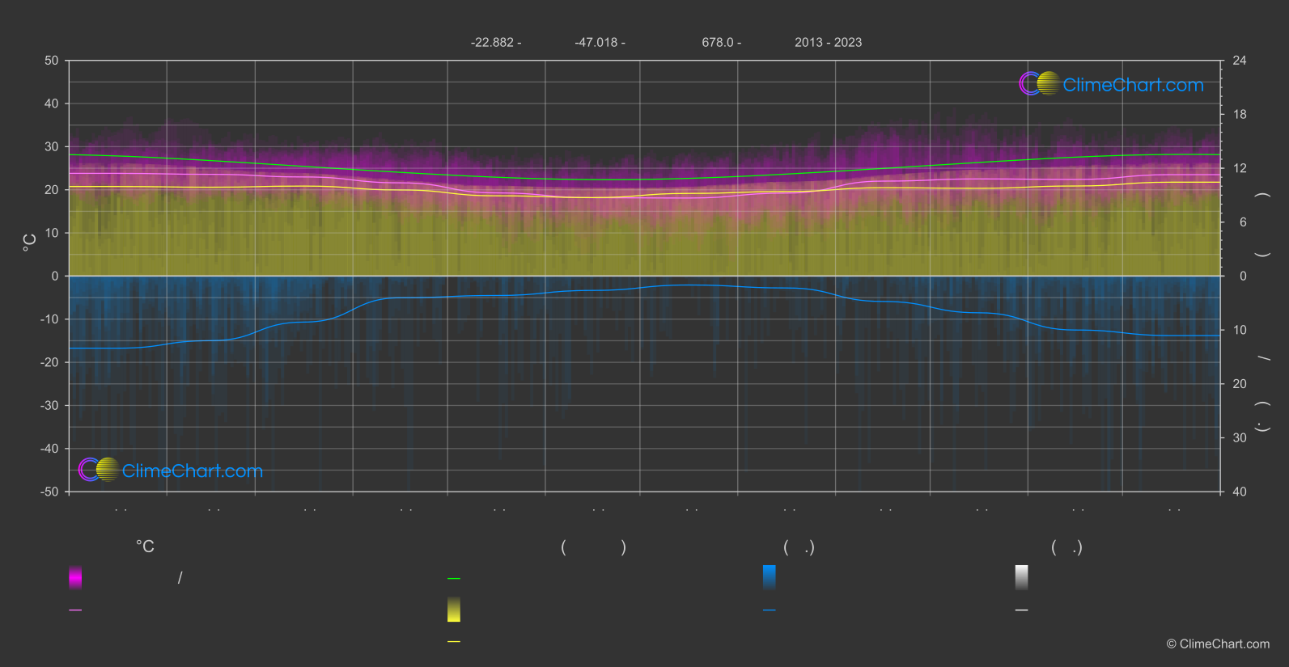Click the ClimeChart.com logo icon above the chart
Viewport: 1289px width, 667px height.
[x=1039, y=83]
